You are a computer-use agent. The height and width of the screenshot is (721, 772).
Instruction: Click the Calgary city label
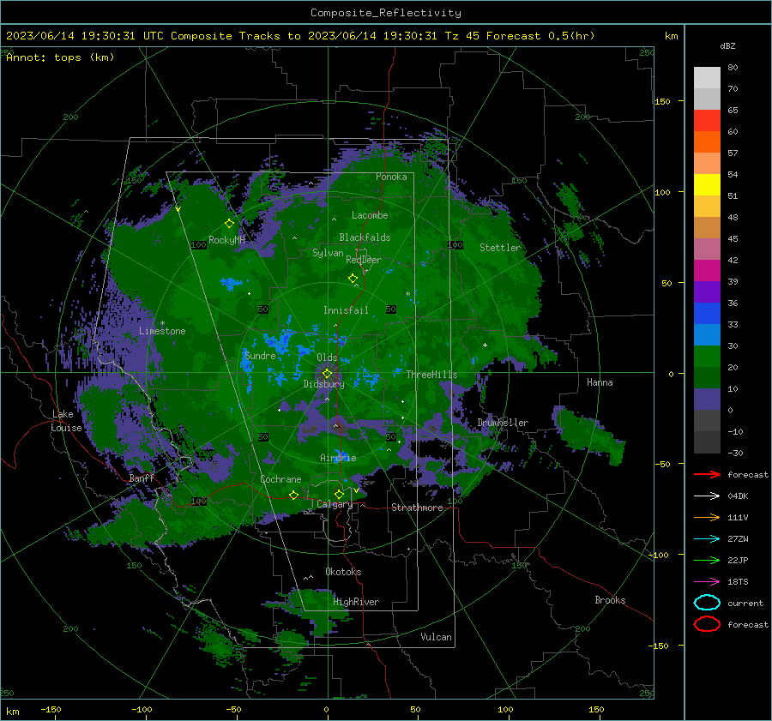point(335,504)
